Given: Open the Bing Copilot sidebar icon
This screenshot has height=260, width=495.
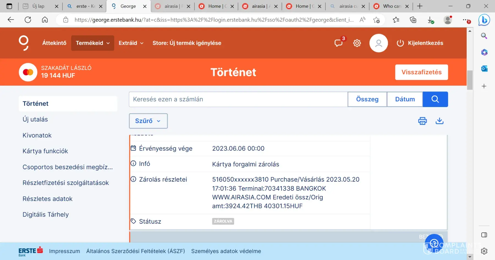Looking at the screenshot, I should tap(484, 20).
